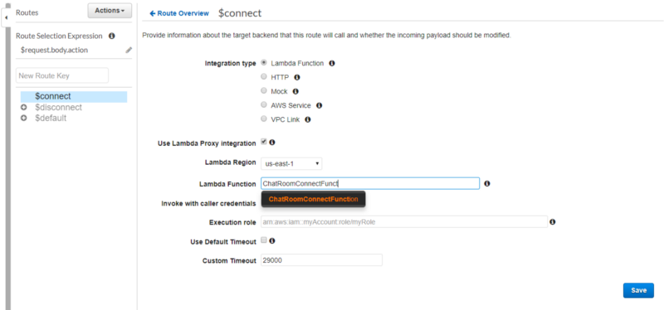Toggle Use Lambda Proxy integration checkbox
664x310 pixels.
[x=264, y=142]
